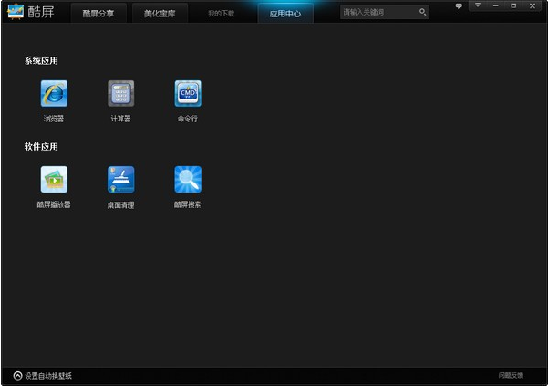The width and height of the screenshot is (548, 386).
Task: Open the 桌面清理 desktop cleanup icon
Action: tap(121, 180)
